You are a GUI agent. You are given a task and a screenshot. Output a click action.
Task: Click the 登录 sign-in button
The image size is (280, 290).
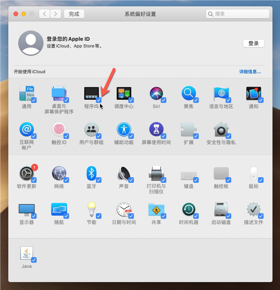tap(254, 44)
